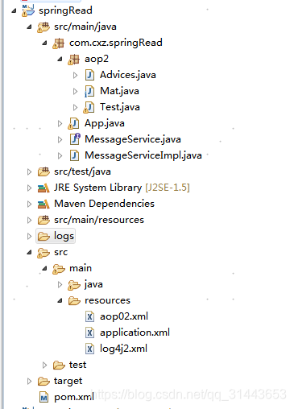294x409 pixels.
Task: Click the aop2 package icon
Action: [x=74, y=59]
